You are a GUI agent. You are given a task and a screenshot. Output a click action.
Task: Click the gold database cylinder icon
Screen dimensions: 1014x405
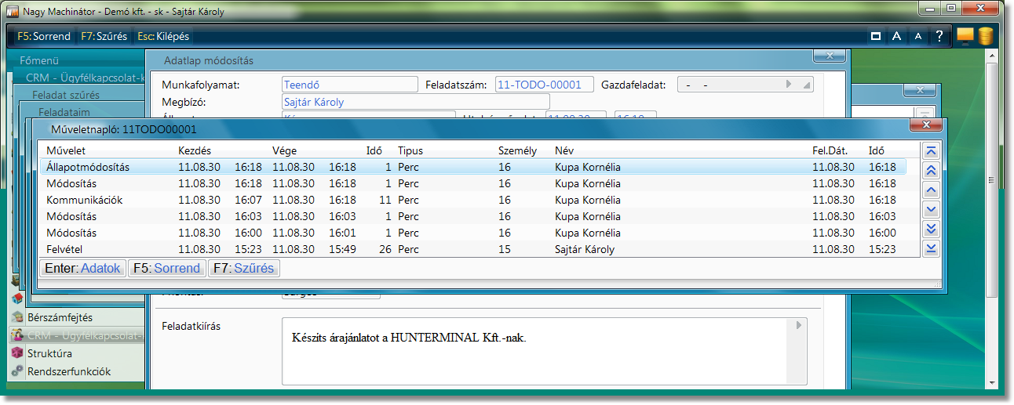pos(985,36)
